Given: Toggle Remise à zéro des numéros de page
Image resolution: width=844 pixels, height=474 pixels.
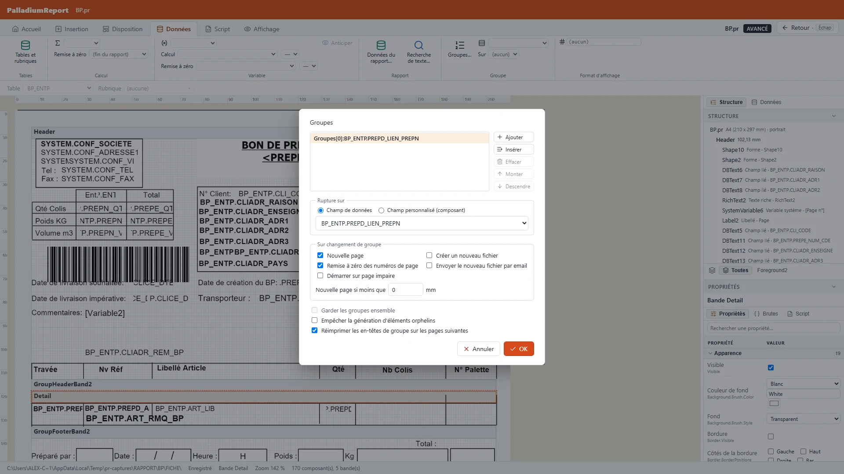Looking at the screenshot, I should 320,266.
